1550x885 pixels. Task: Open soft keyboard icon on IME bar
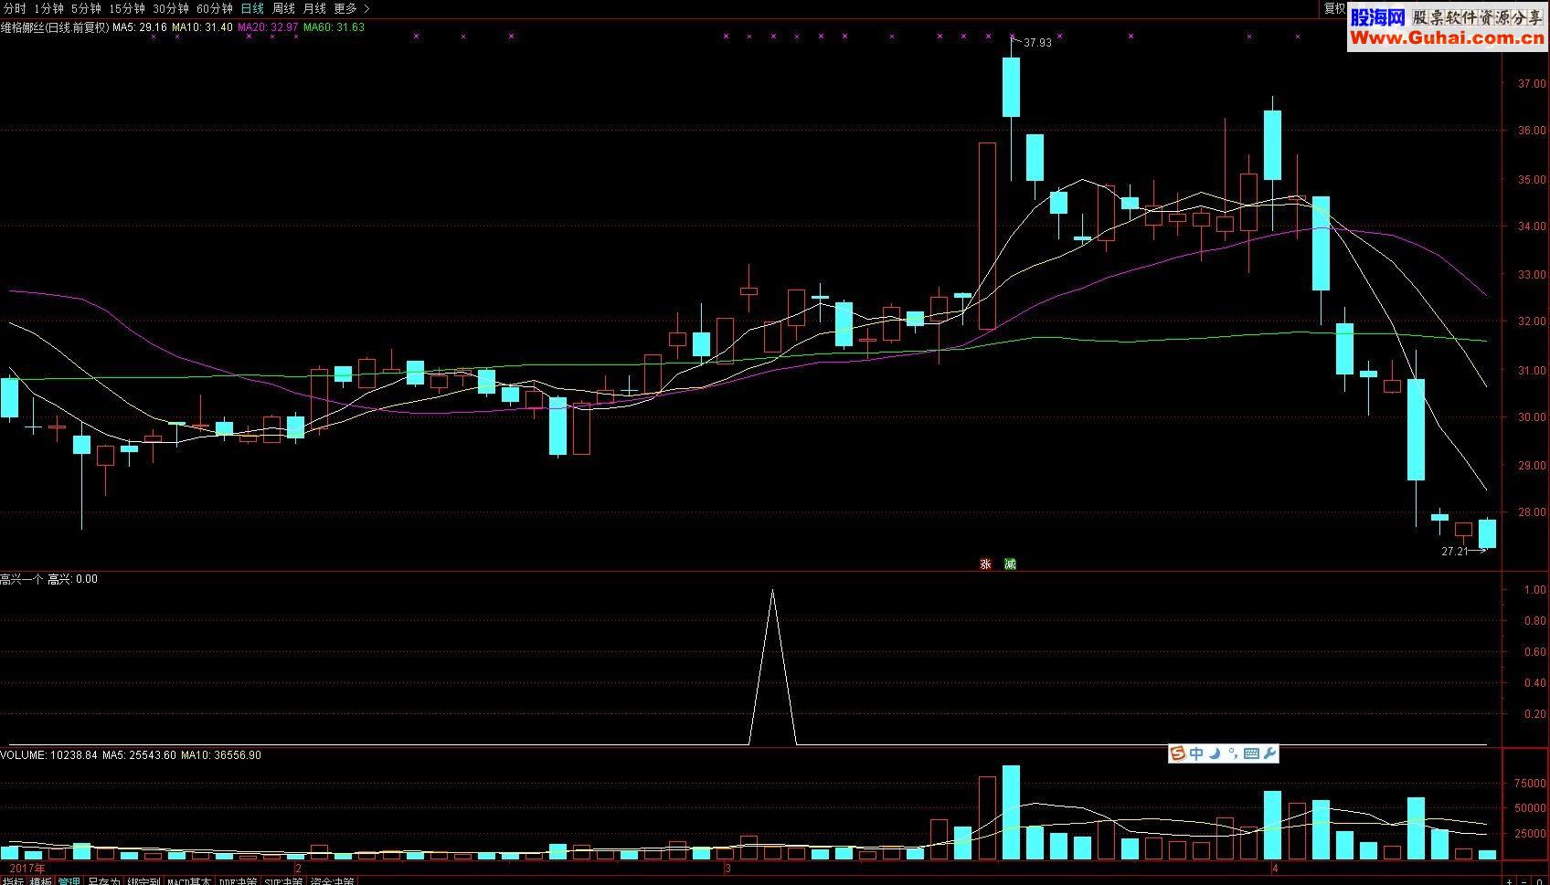[1251, 753]
